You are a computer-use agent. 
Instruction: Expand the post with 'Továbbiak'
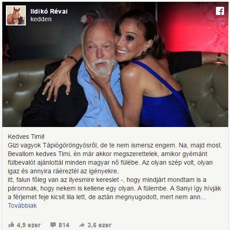coord(22,206)
